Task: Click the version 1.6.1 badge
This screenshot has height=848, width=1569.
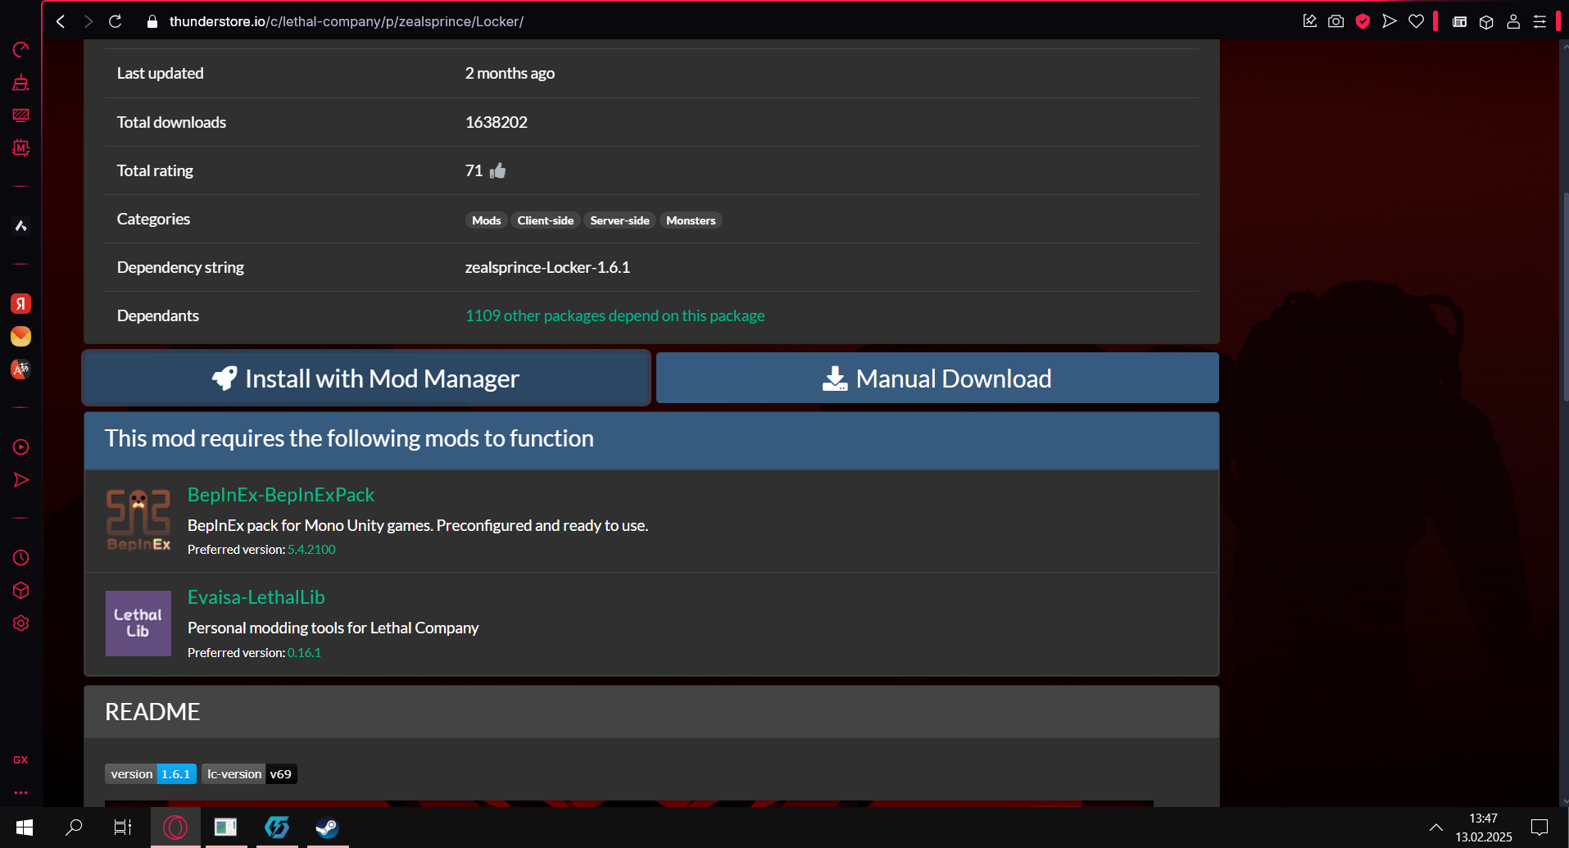Action: 151,774
